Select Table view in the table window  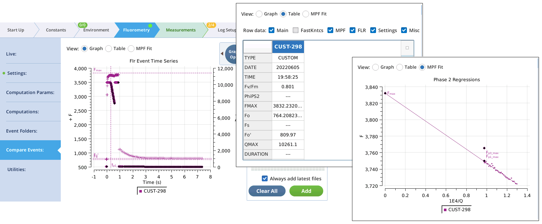283,14
